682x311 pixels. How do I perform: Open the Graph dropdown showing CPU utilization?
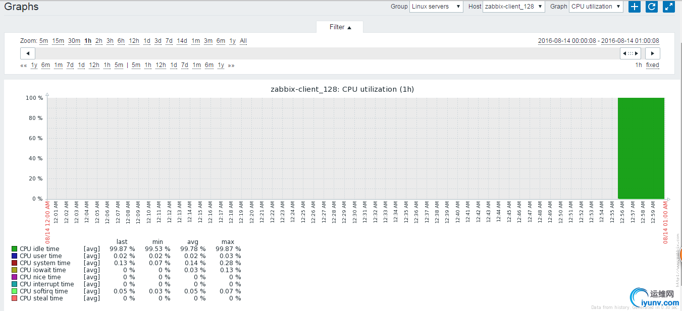[596, 7]
